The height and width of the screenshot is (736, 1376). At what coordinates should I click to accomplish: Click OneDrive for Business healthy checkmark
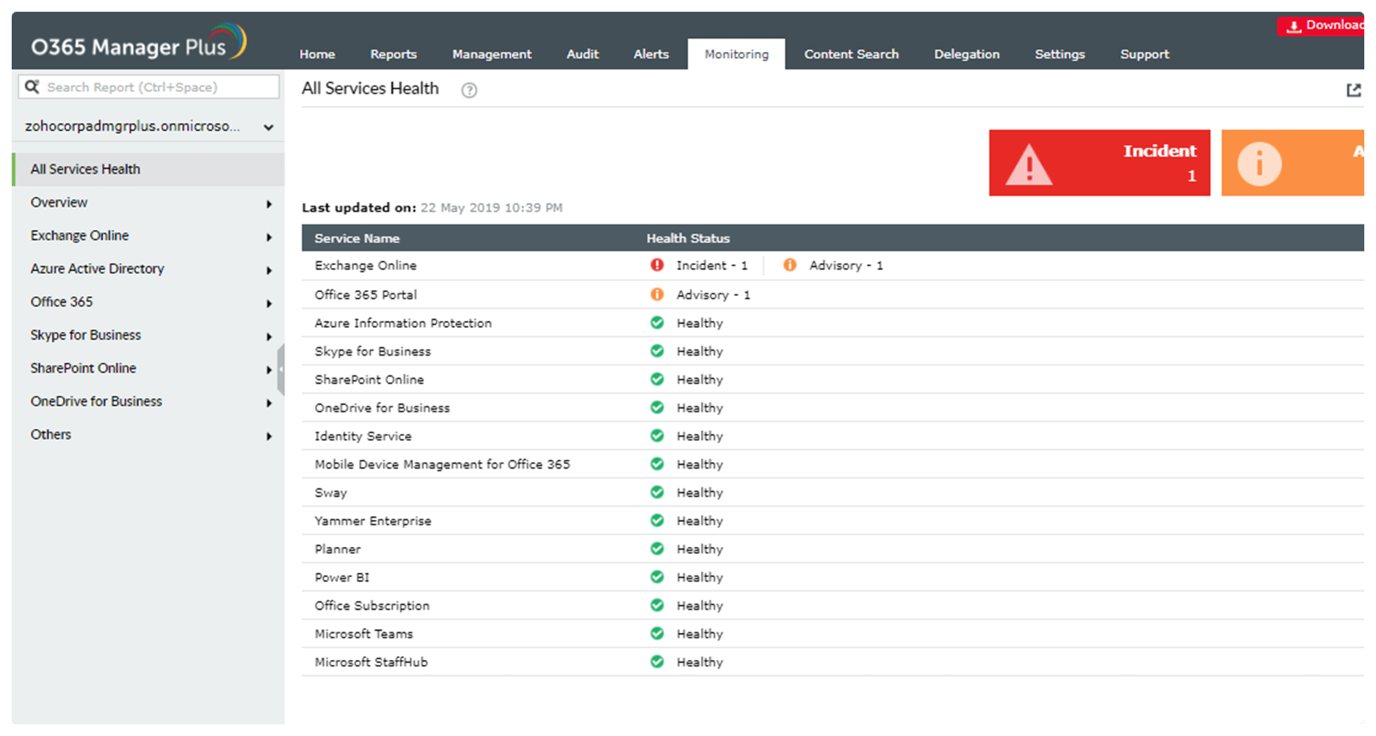pos(657,408)
